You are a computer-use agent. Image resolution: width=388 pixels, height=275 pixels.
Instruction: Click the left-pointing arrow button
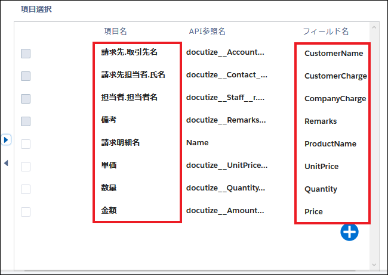coord(6,163)
